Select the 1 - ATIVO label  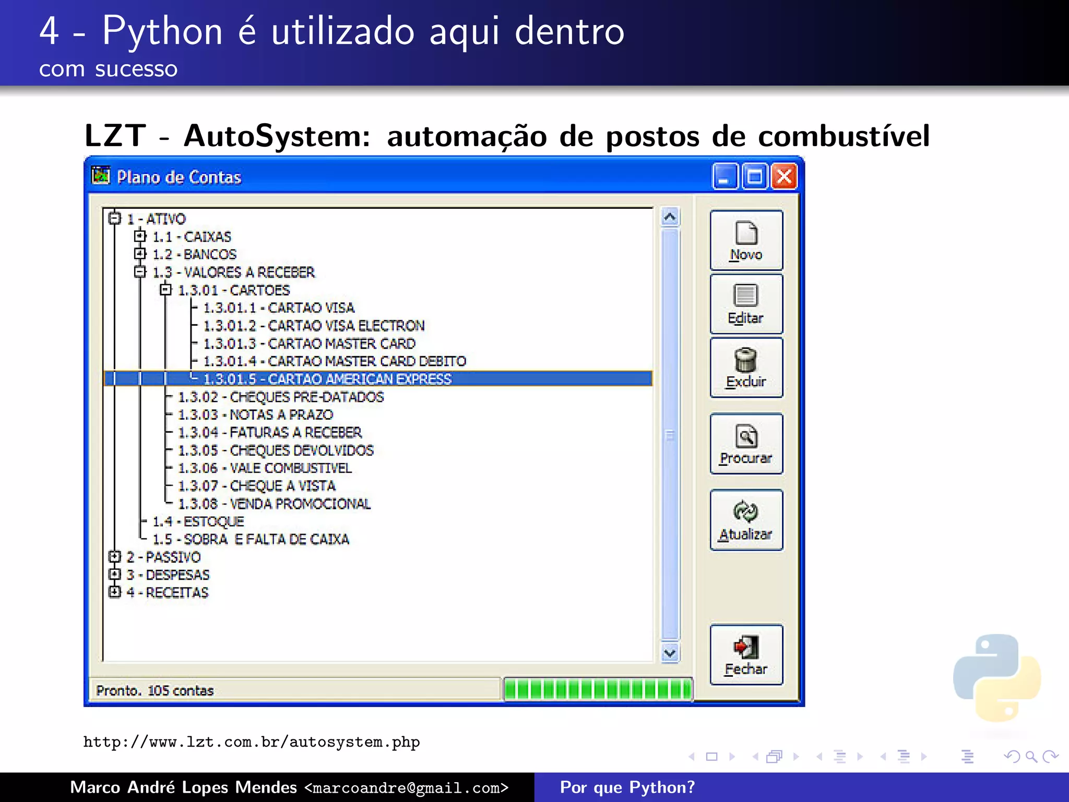coord(156,218)
